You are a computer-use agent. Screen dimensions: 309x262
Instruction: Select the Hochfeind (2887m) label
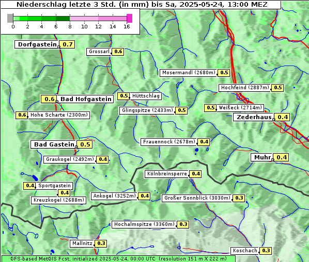point(245,88)
